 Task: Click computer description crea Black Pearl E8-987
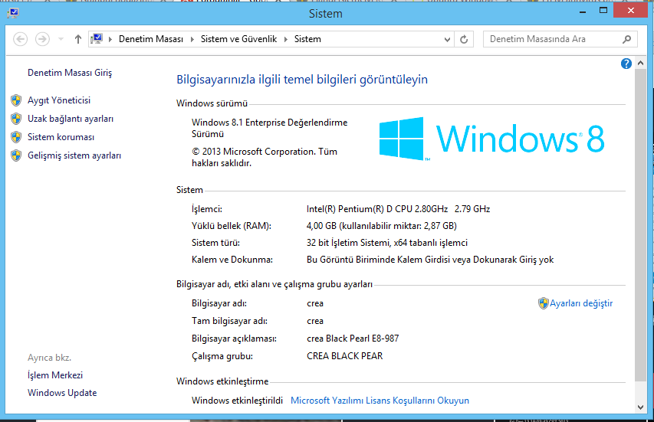click(353, 339)
